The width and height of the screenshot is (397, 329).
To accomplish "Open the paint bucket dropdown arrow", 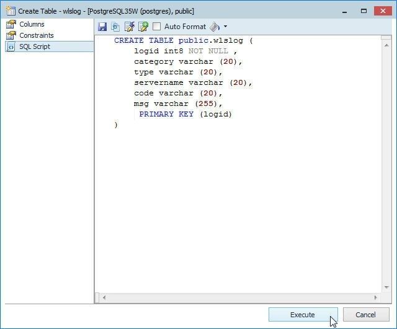I will pos(225,26).
